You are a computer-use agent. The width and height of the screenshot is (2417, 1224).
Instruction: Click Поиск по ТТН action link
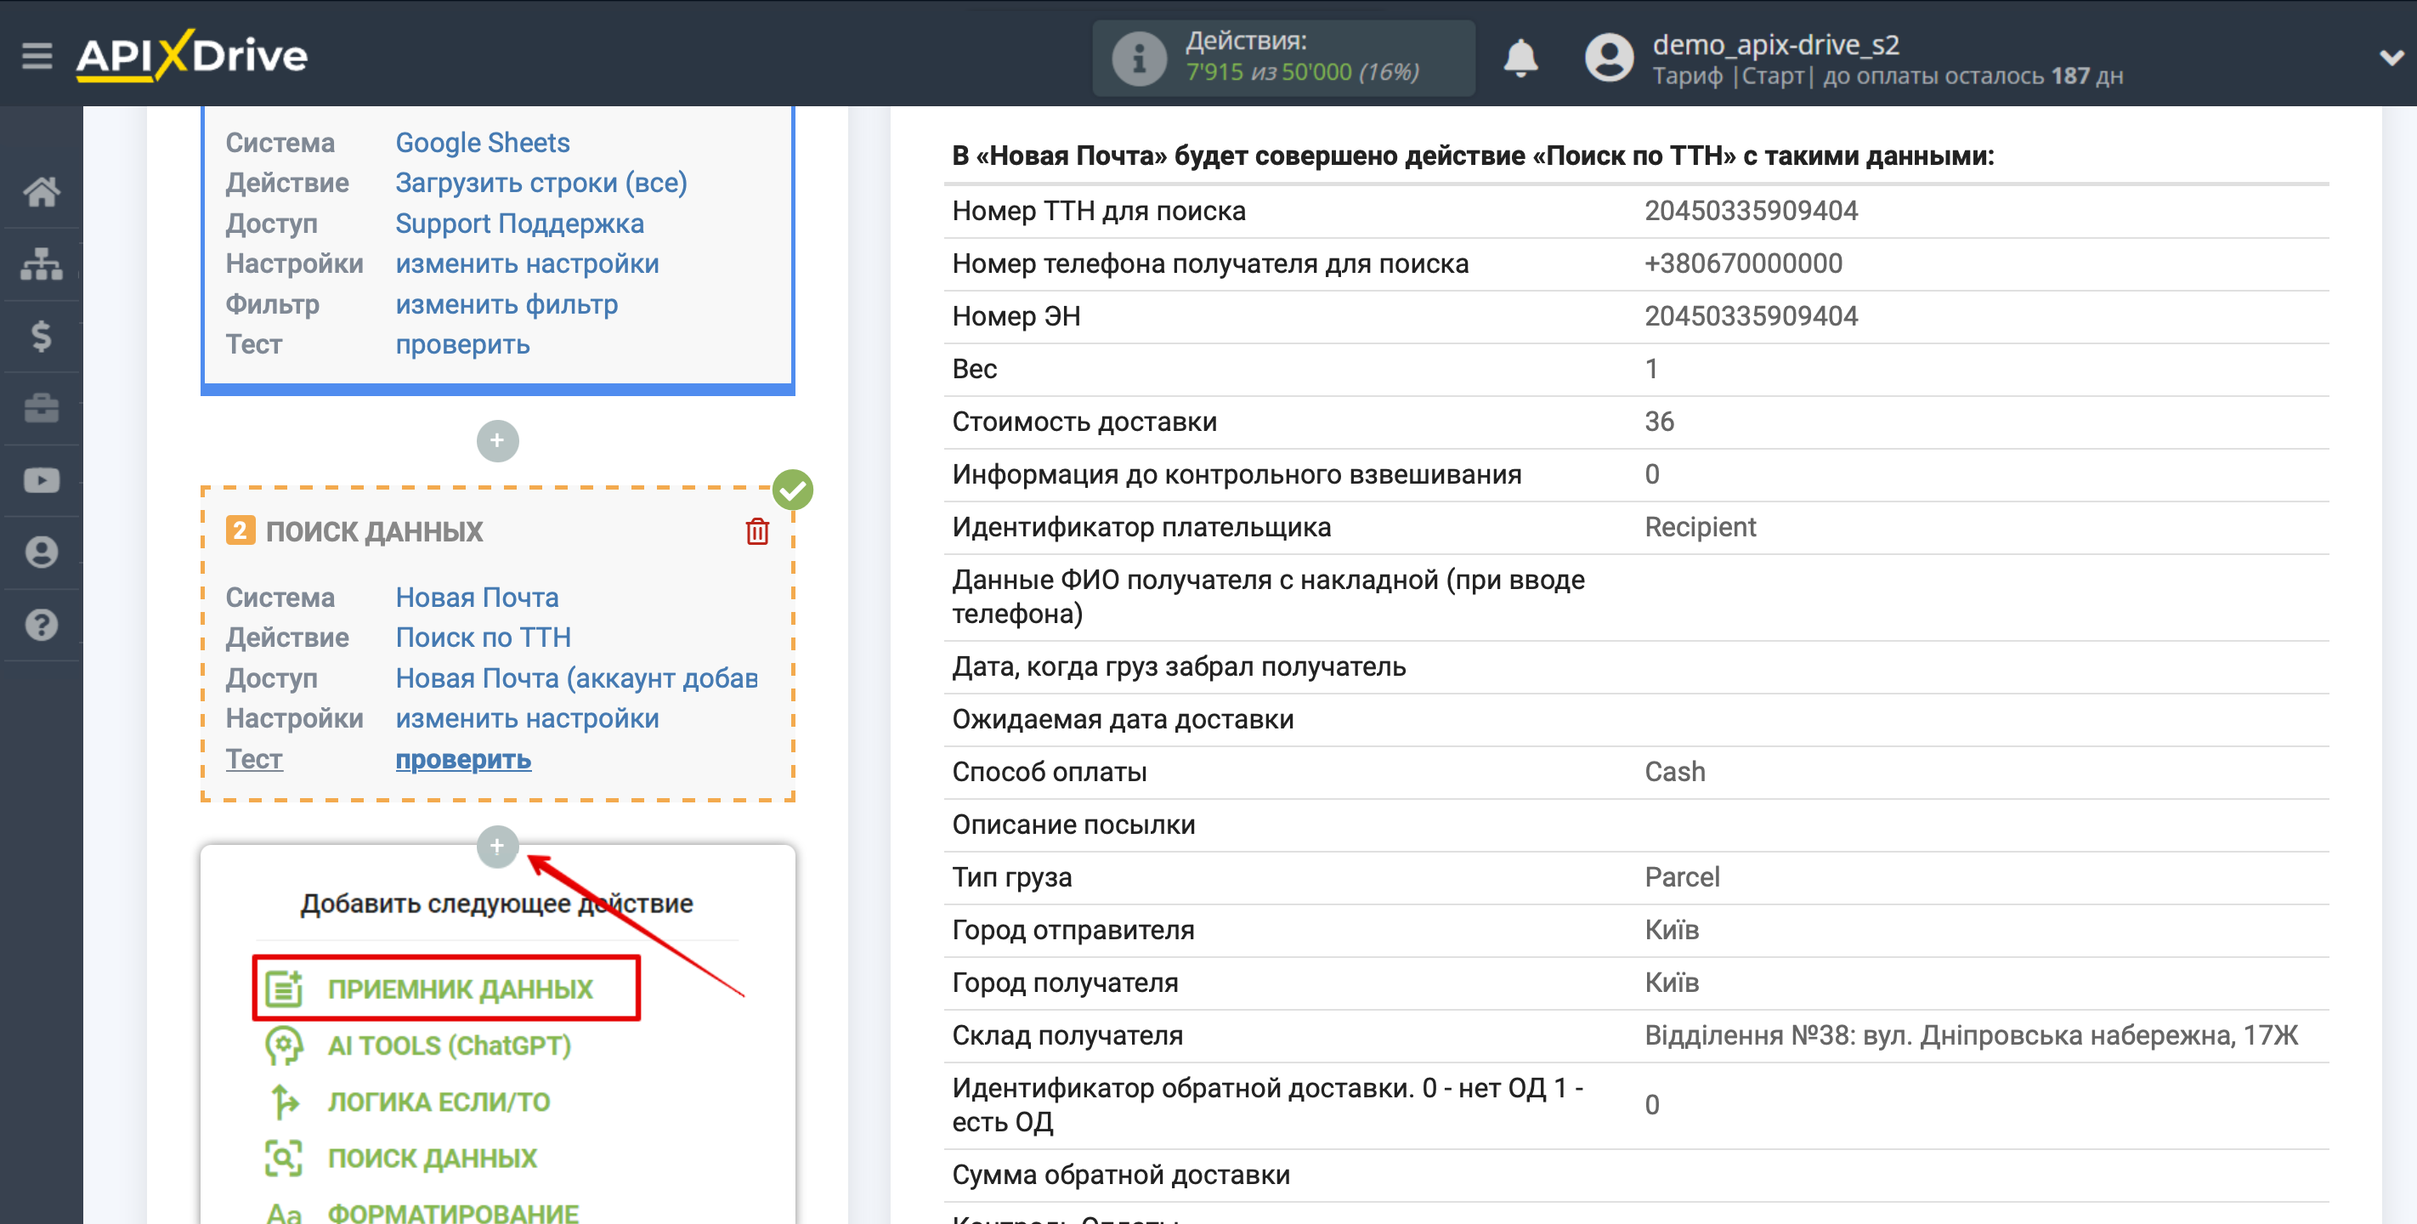coord(484,637)
